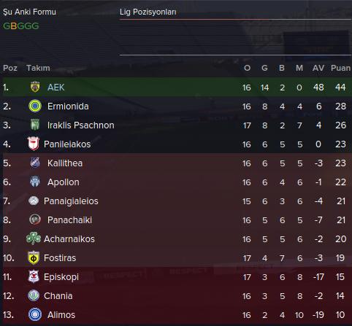Open the Panachaiki team link

pyautogui.click(x=69, y=220)
